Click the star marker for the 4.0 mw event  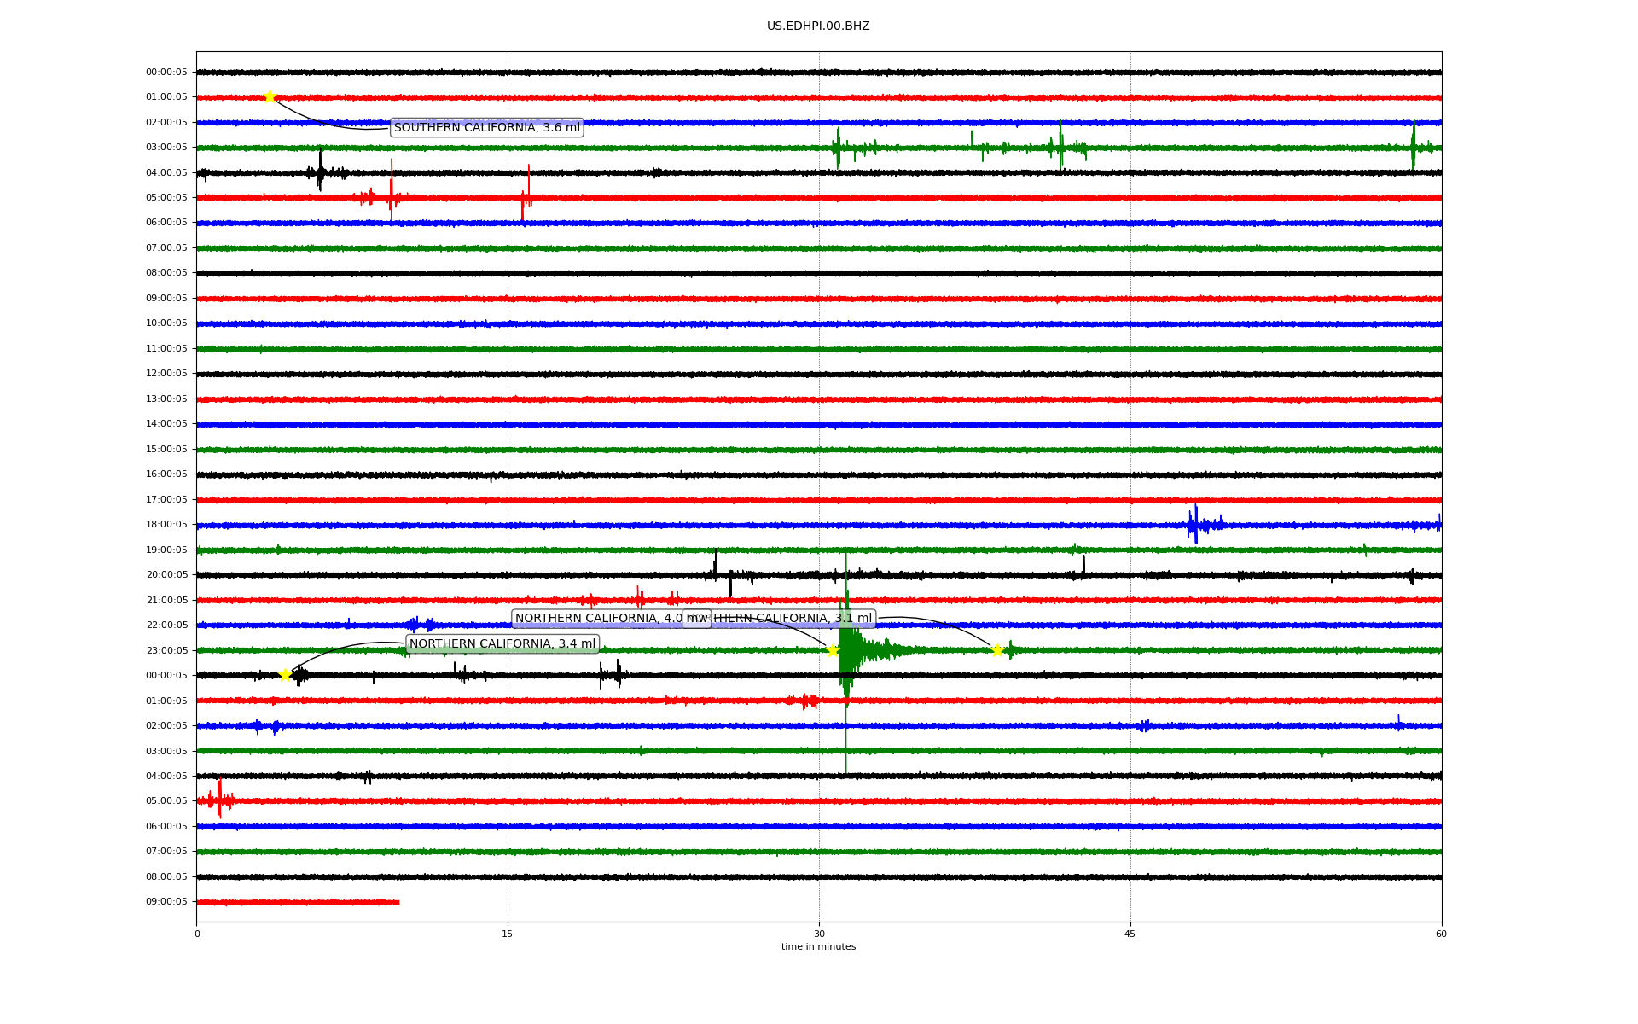tap(833, 650)
